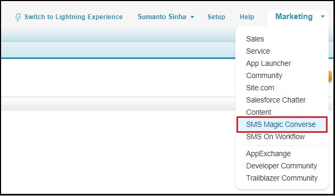Viewport: 335px width, 196px height.
Task: Open Developer Community menu entry
Action: (x=282, y=166)
